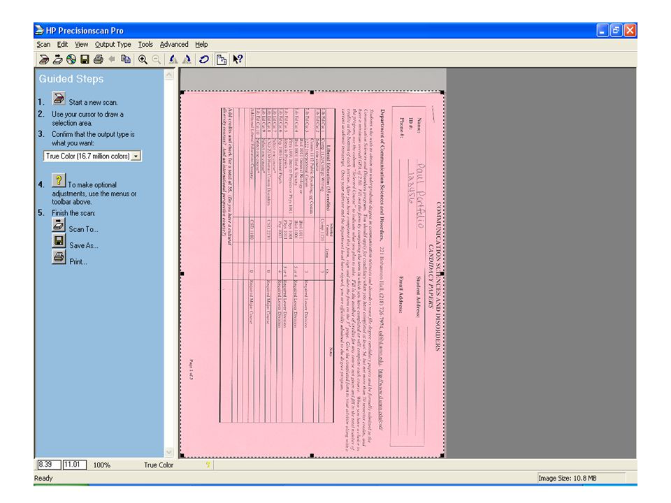Click the Print toolbar icon
Viewport: 671px width, 503px height.
[99, 59]
